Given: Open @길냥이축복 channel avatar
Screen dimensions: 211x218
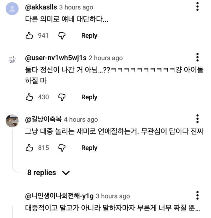Looking at the screenshot, I should click(12, 121).
